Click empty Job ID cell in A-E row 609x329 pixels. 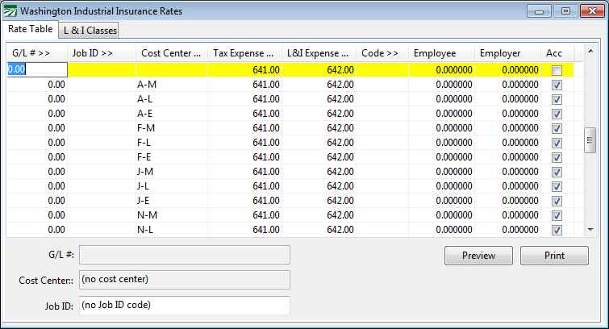102,114
